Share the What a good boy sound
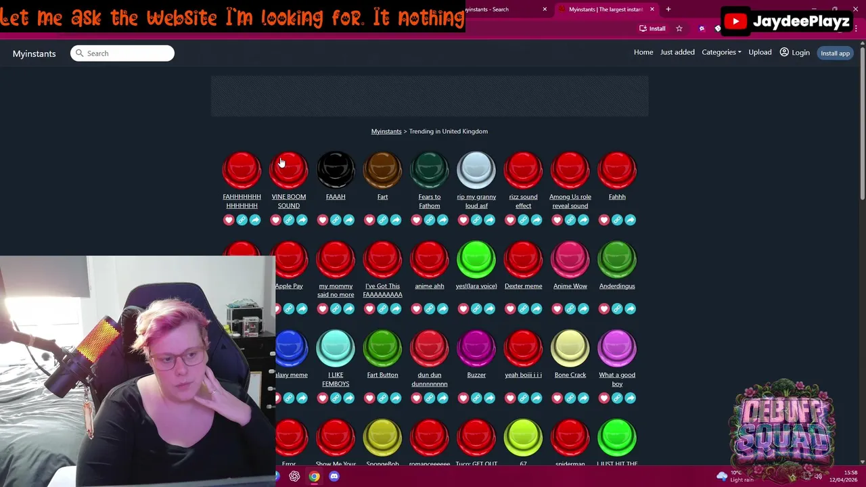Image resolution: width=866 pixels, height=487 pixels. (x=630, y=398)
